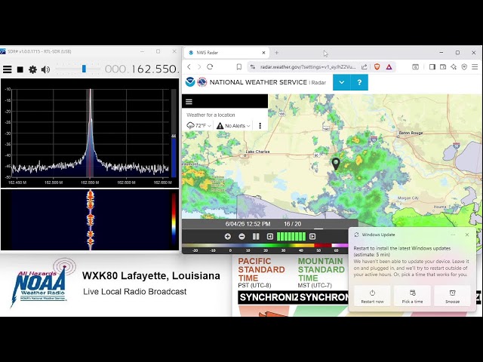Open the location options three-dot menu
Viewport: 483px width, 362px height.
click(x=260, y=126)
